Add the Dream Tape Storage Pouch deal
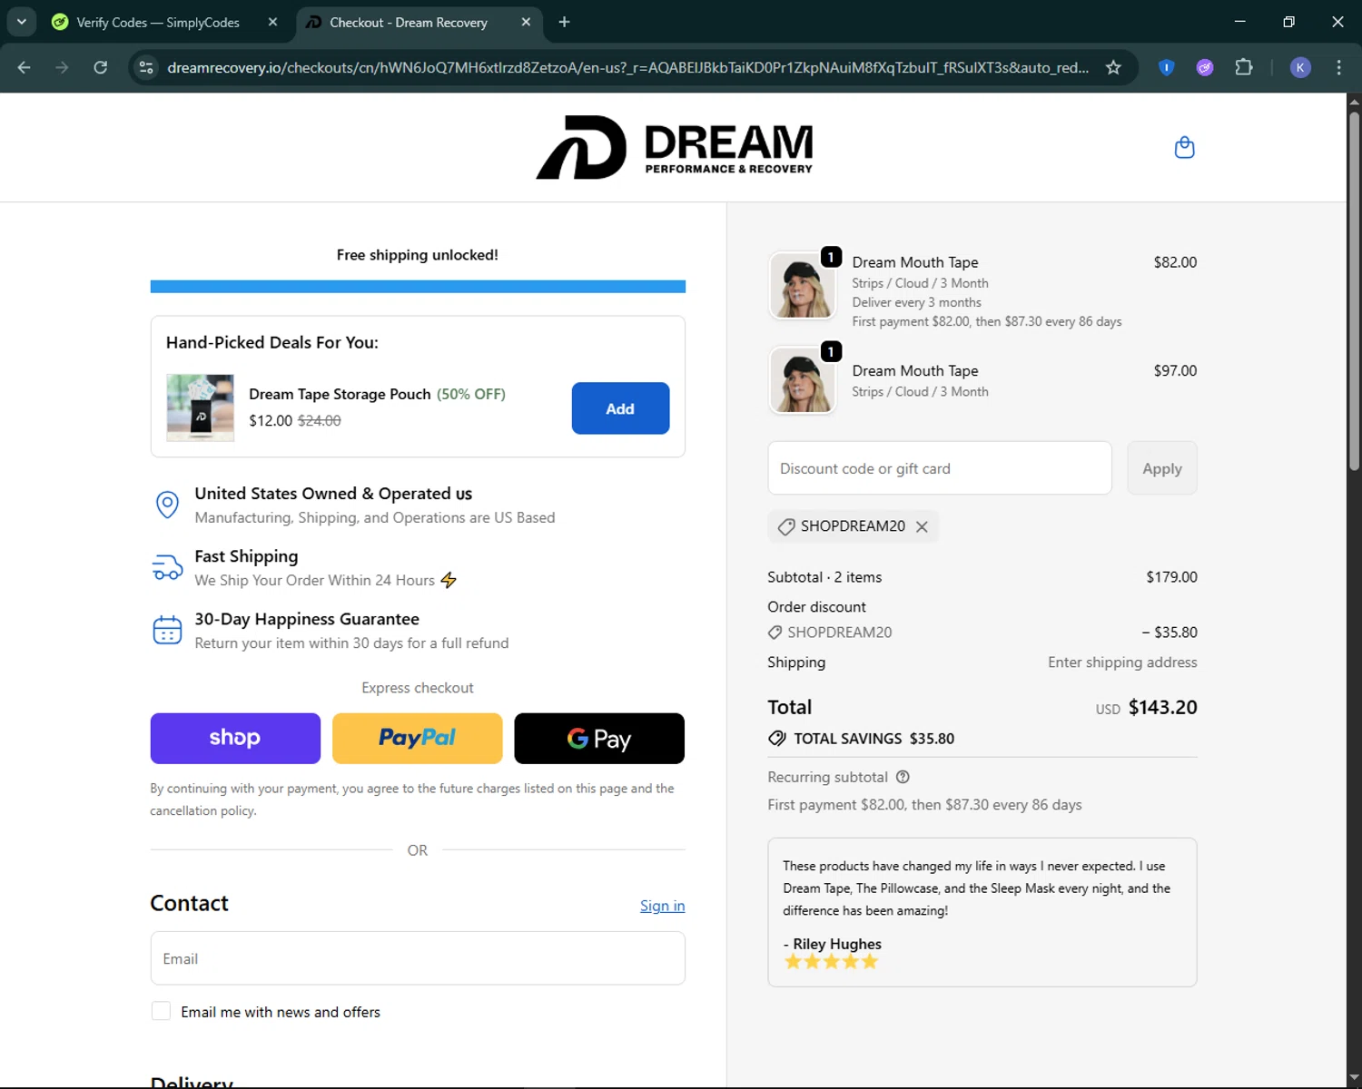 (620, 408)
